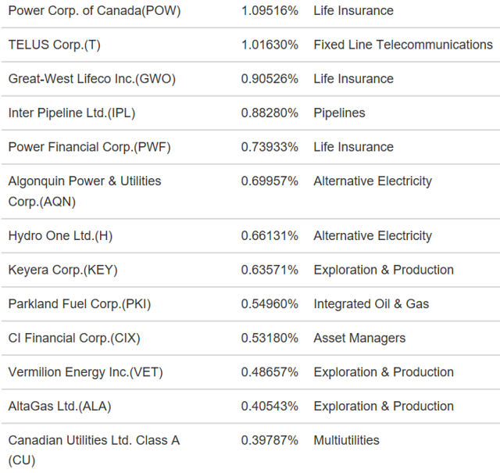The width and height of the screenshot is (500, 473).
Task: Select Vermilion Energy Inc.(VET) holding
Action: [85, 372]
